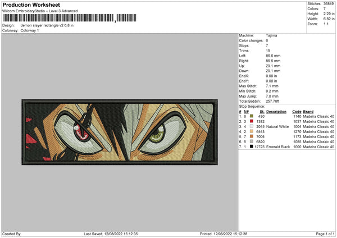The width and height of the screenshot is (337, 238).
Task: Click the stitch count "7004"
Action: click(x=261, y=136)
